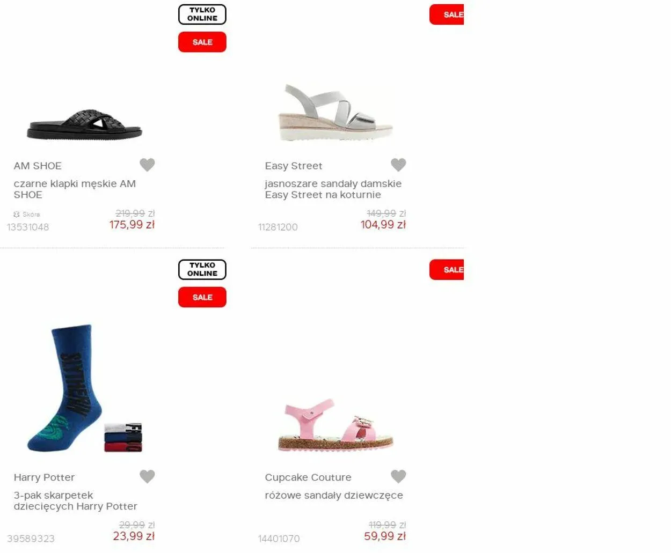This screenshot has width=671, height=553.
Task: Open blue Slytherin sock product image
Action: (84, 388)
